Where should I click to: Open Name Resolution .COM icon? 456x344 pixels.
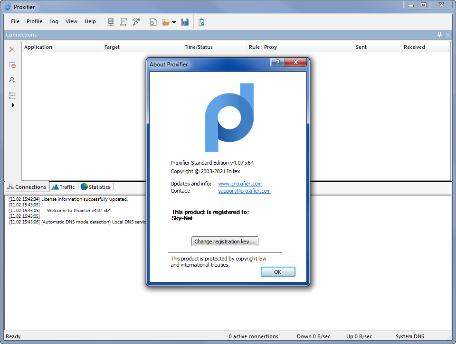click(136, 22)
